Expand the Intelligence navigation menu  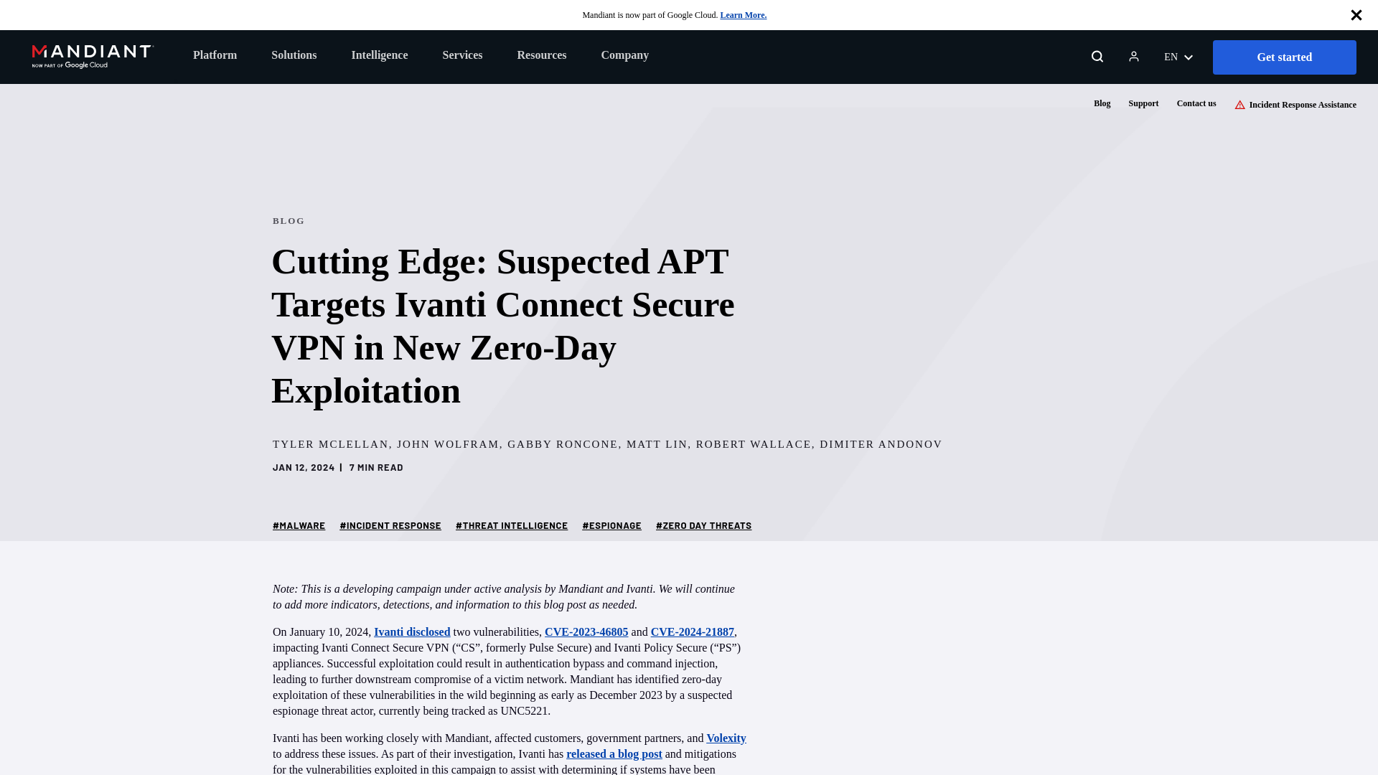pyautogui.click(x=378, y=54)
